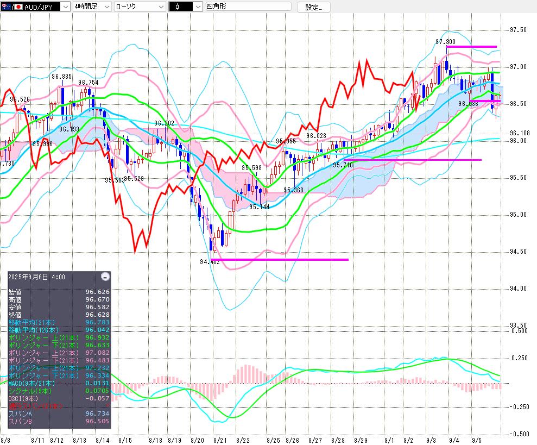The height and width of the screenshot is (445, 537).
Task: Click the 移動平均(21本) 96.783 row
Action: pos(59,322)
